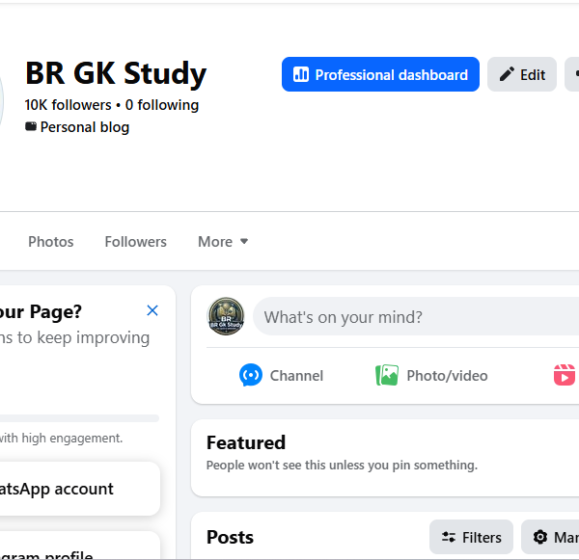Image resolution: width=579 pixels, height=560 pixels.
Task: Click the Channel label in composer
Action: [296, 376]
